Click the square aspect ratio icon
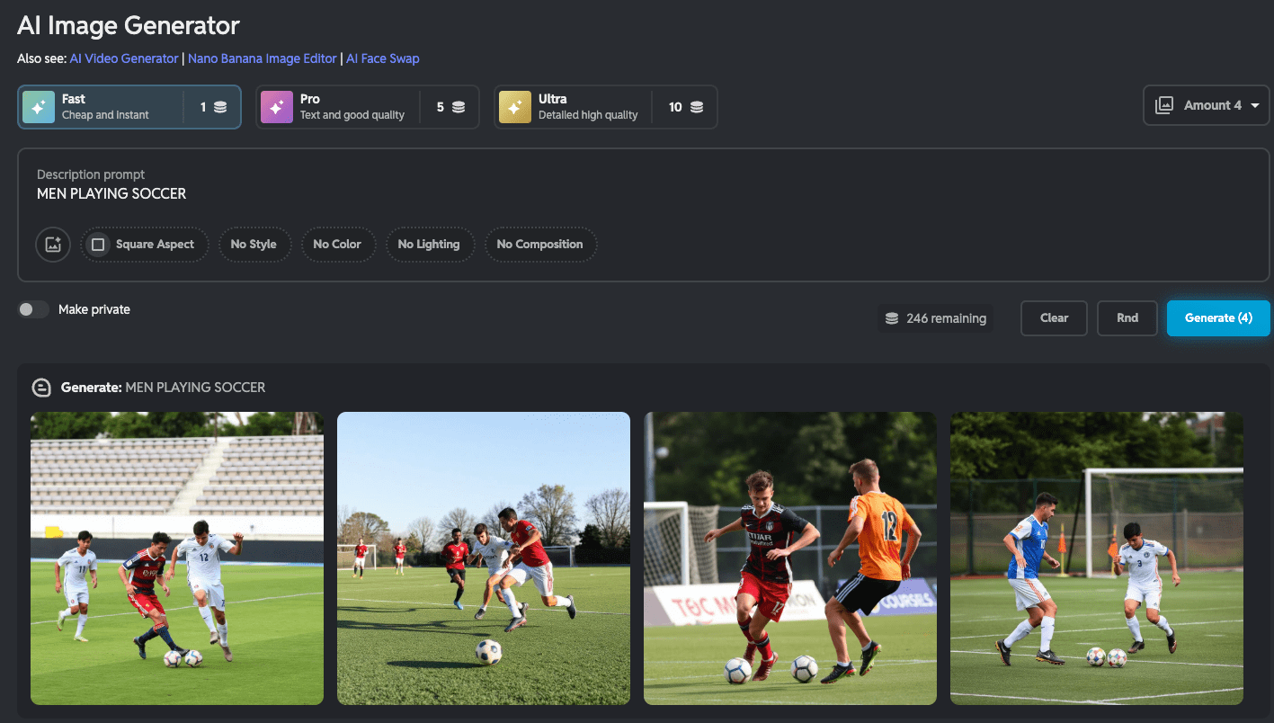Viewport: 1274px width, 723px height. click(97, 244)
